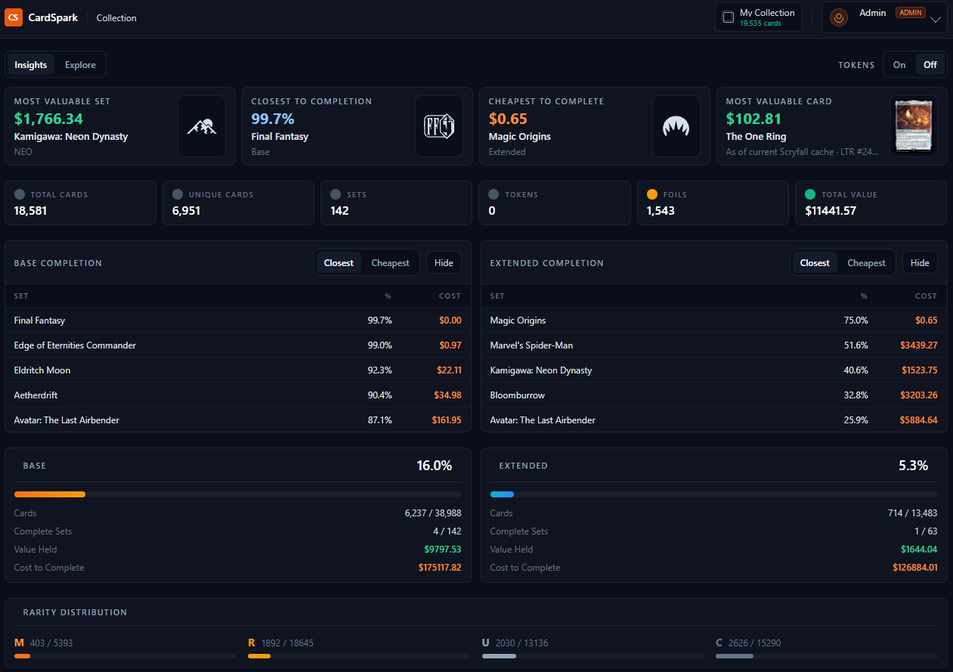Click the CardSpark CS logo icon
Screen dimensions: 953x672
point(14,17)
